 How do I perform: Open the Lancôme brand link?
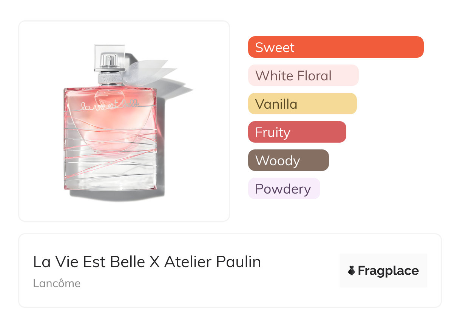pos(57,283)
